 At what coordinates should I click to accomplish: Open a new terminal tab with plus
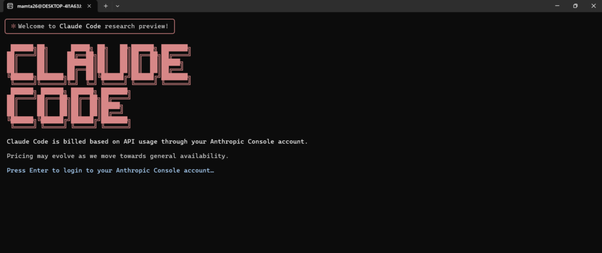click(x=106, y=6)
